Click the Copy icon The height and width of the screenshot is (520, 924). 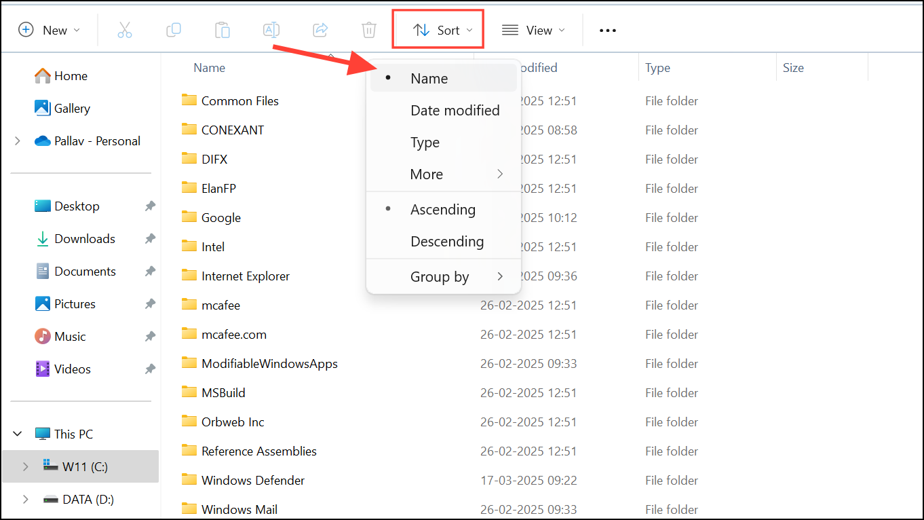click(173, 29)
